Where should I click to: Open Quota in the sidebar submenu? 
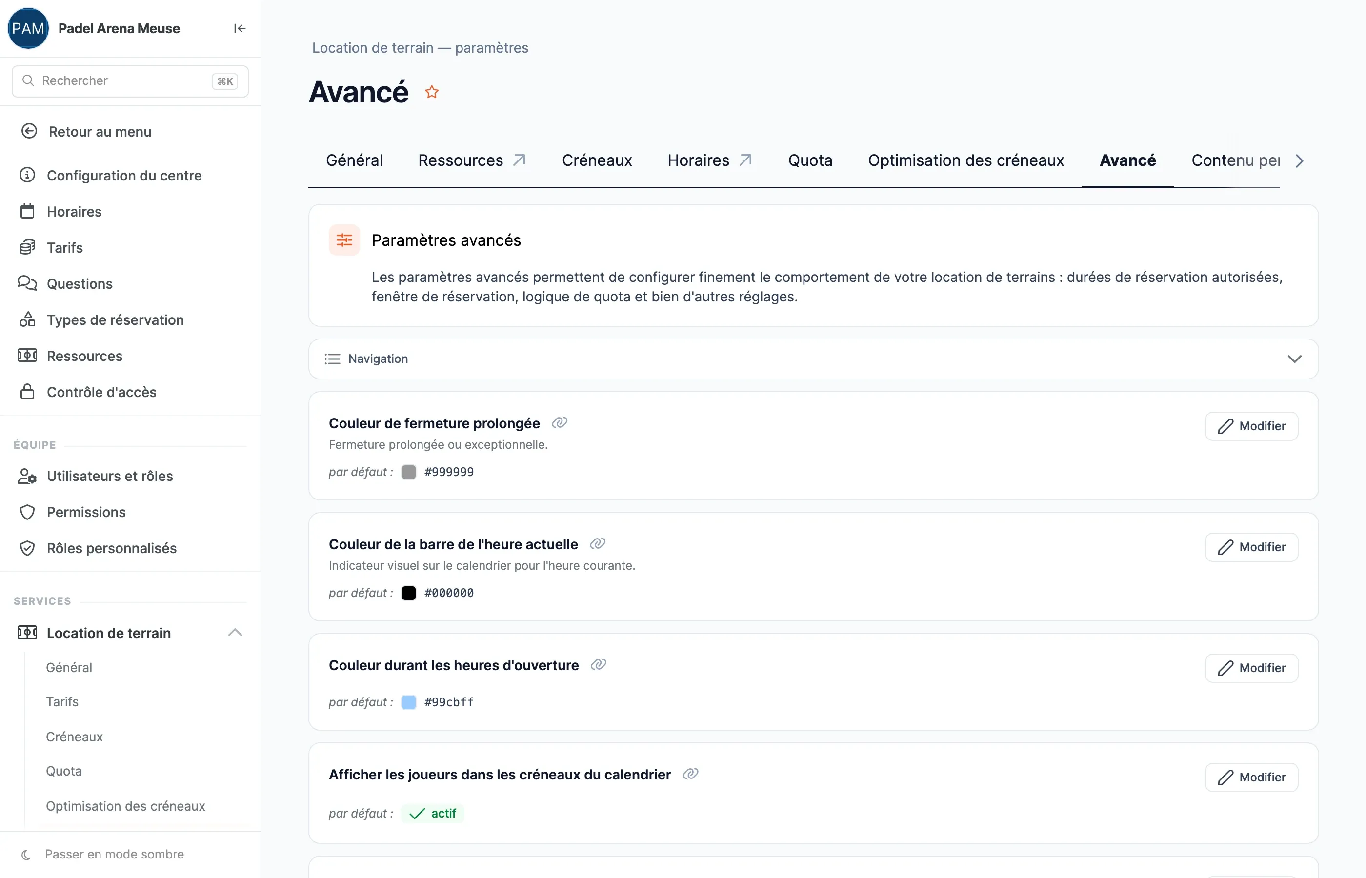64,771
